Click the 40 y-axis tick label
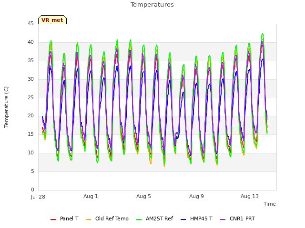 pos(30,42)
